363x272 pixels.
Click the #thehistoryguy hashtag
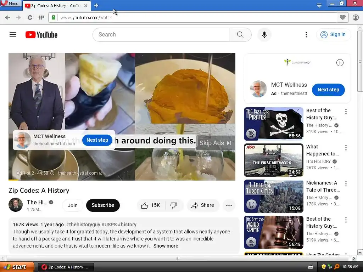point(83,225)
